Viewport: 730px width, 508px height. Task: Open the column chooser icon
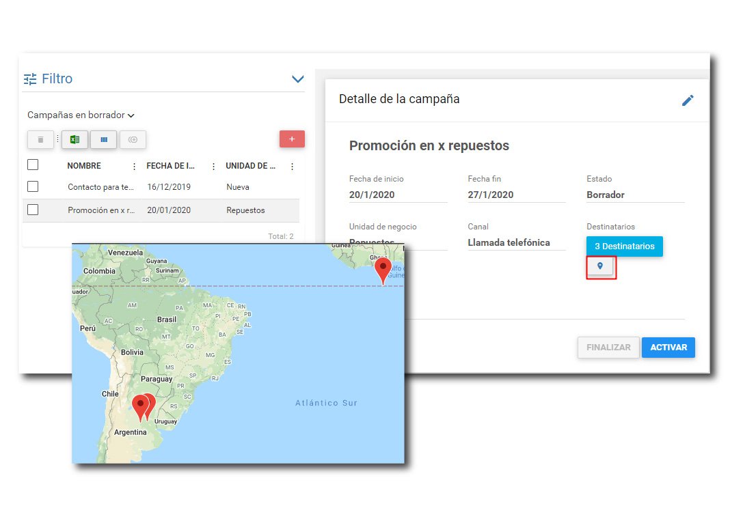click(x=104, y=139)
